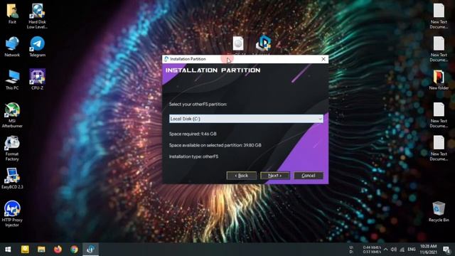Switch the ENG input language indicator

(x=412, y=250)
